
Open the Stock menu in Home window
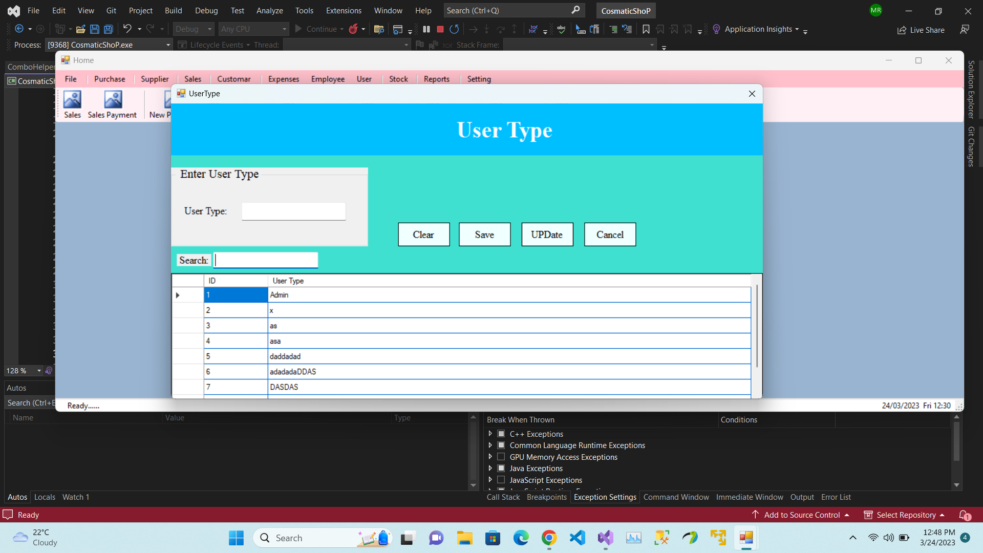(398, 79)
